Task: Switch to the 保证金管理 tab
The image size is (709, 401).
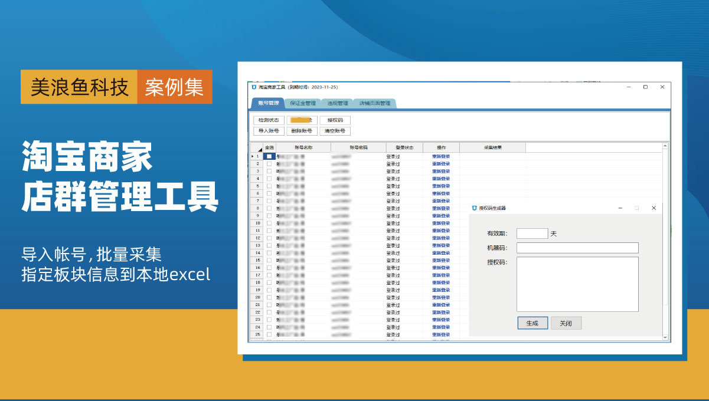Action: [x=303, y=103]
